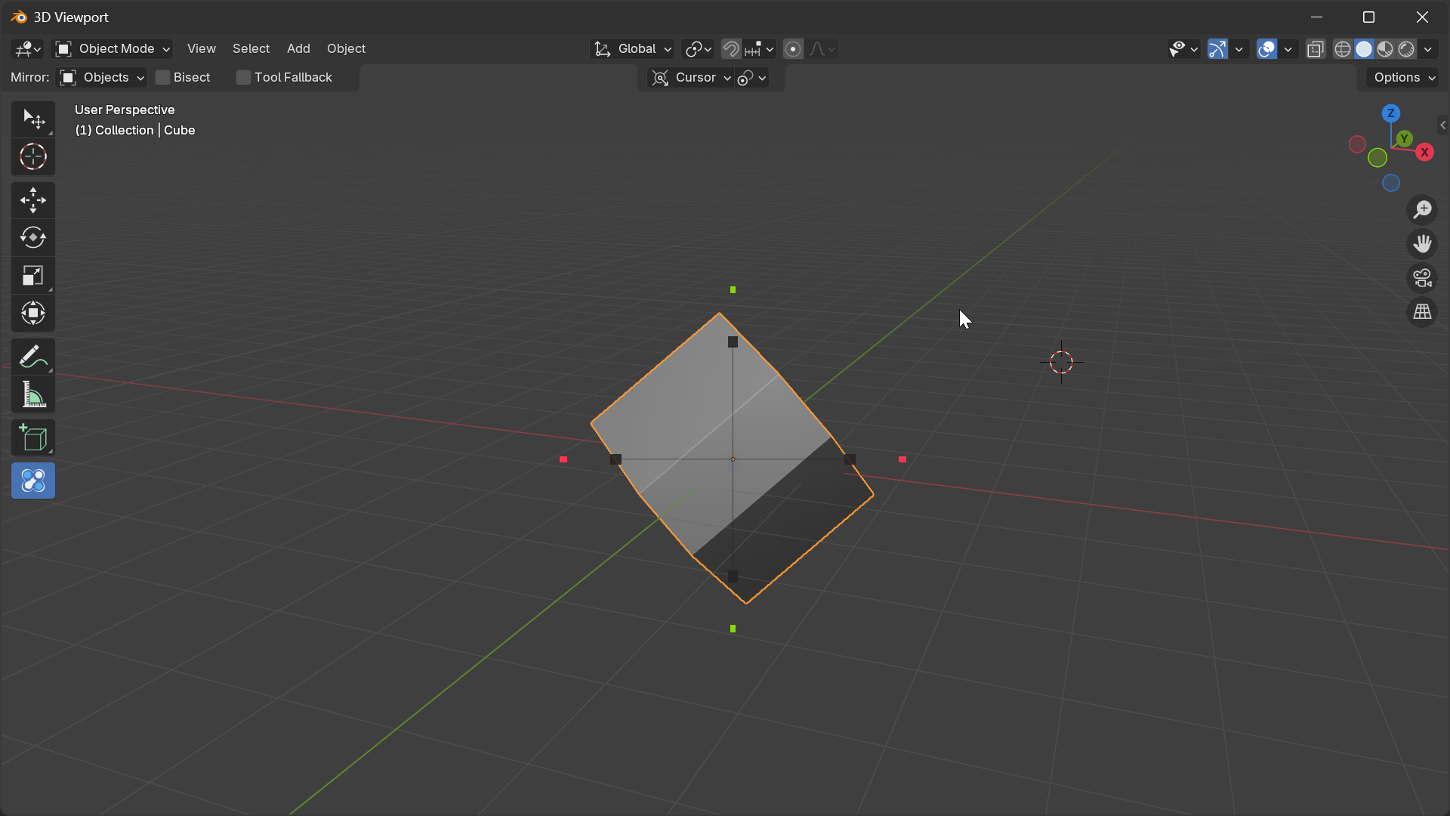
Task: Select the Scale tool
Action: coord(32,276)
